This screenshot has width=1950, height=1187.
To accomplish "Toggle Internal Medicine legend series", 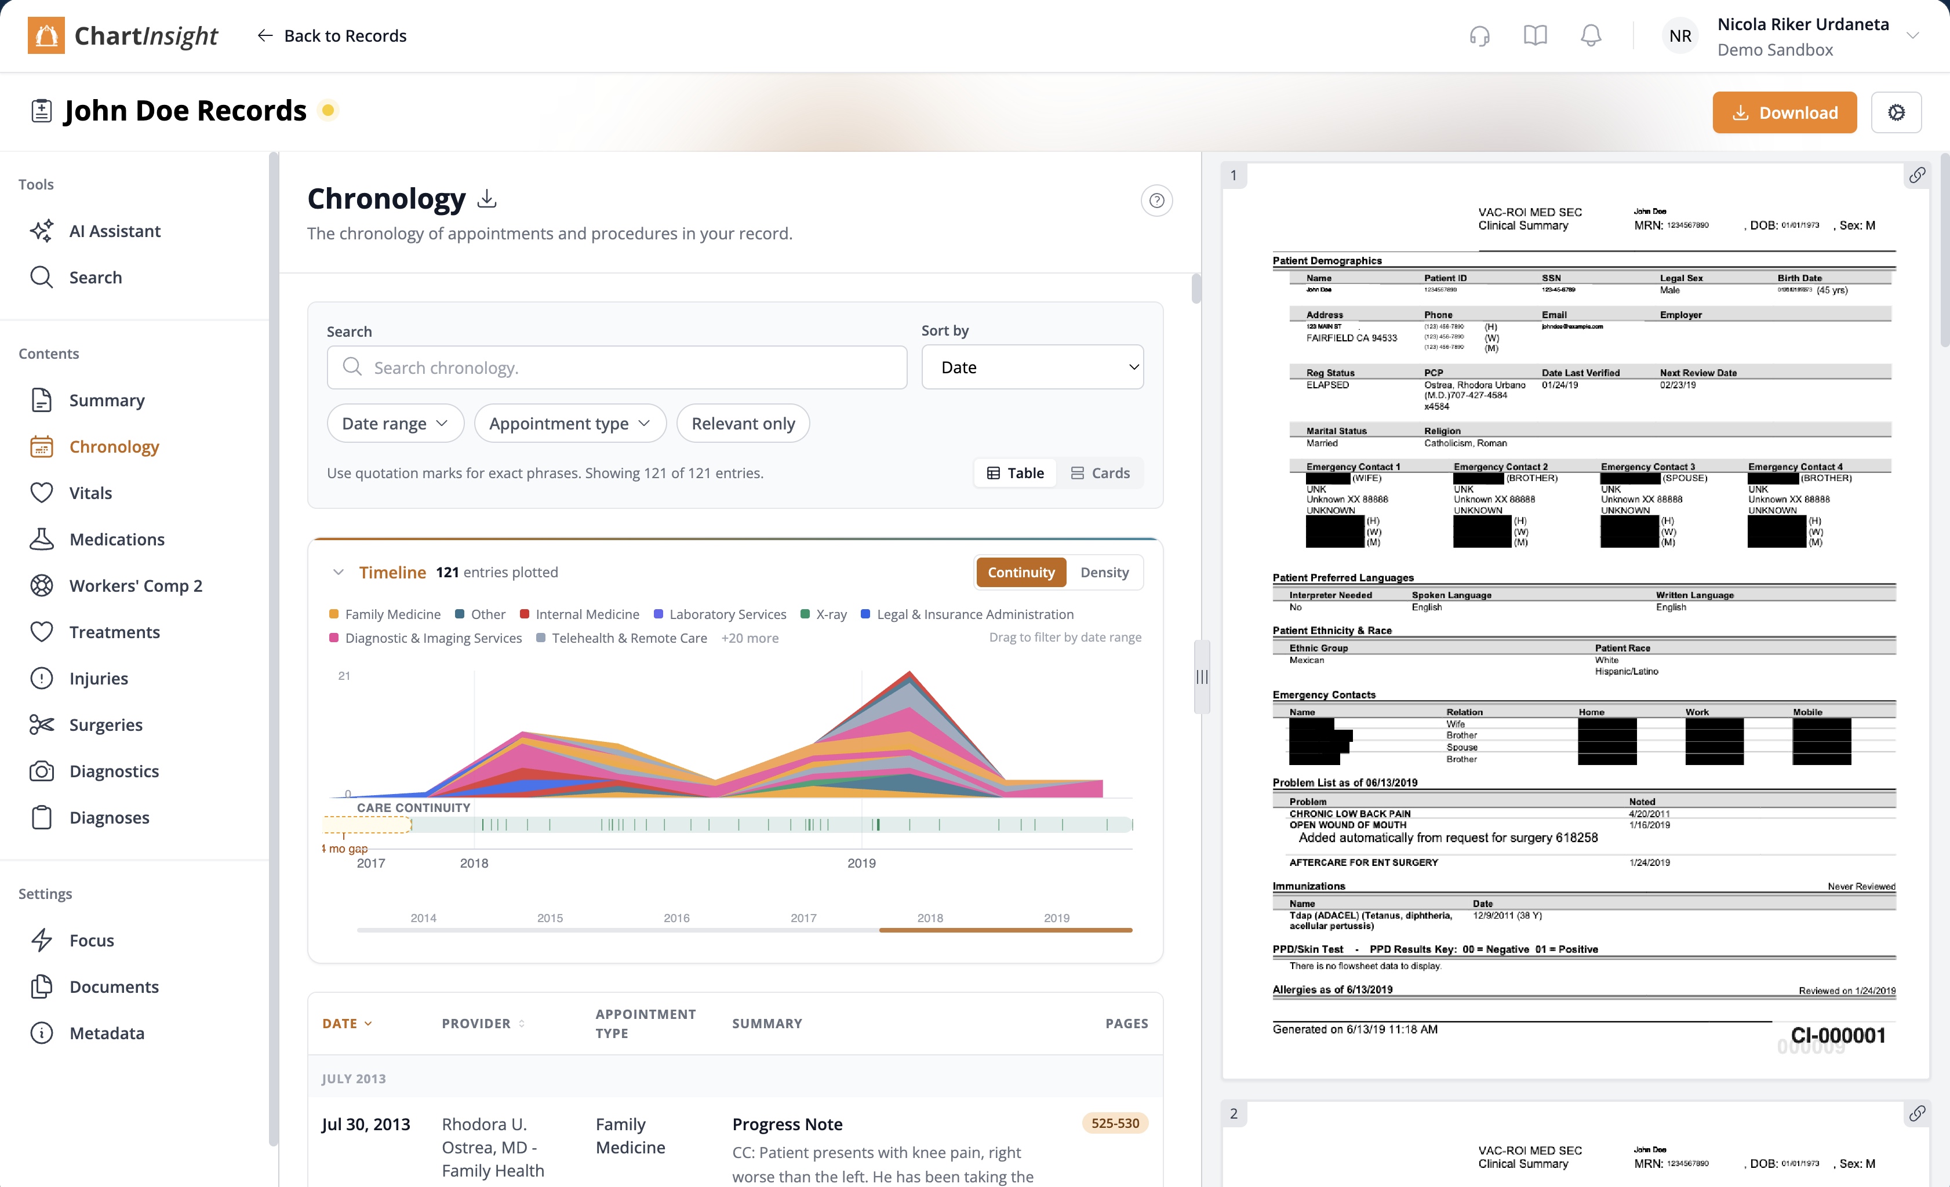I will click(579, 614).
